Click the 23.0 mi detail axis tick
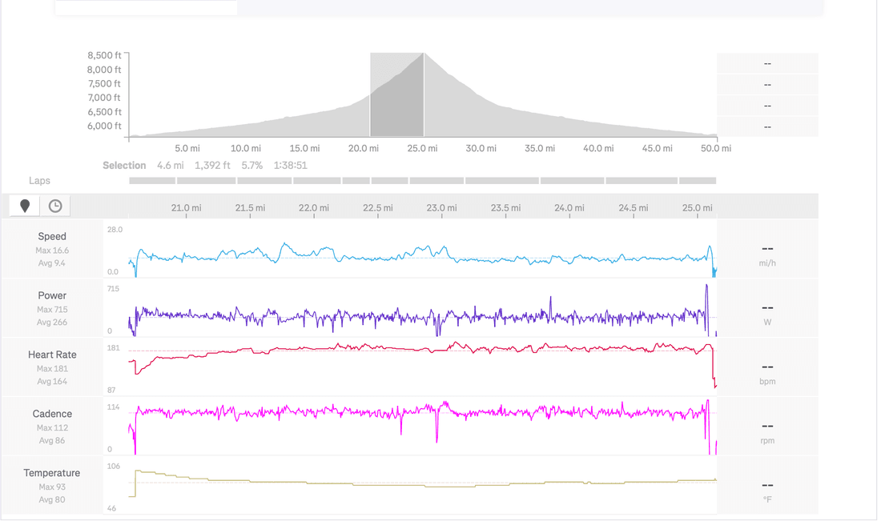881x521 pixels. coord(441,208)
